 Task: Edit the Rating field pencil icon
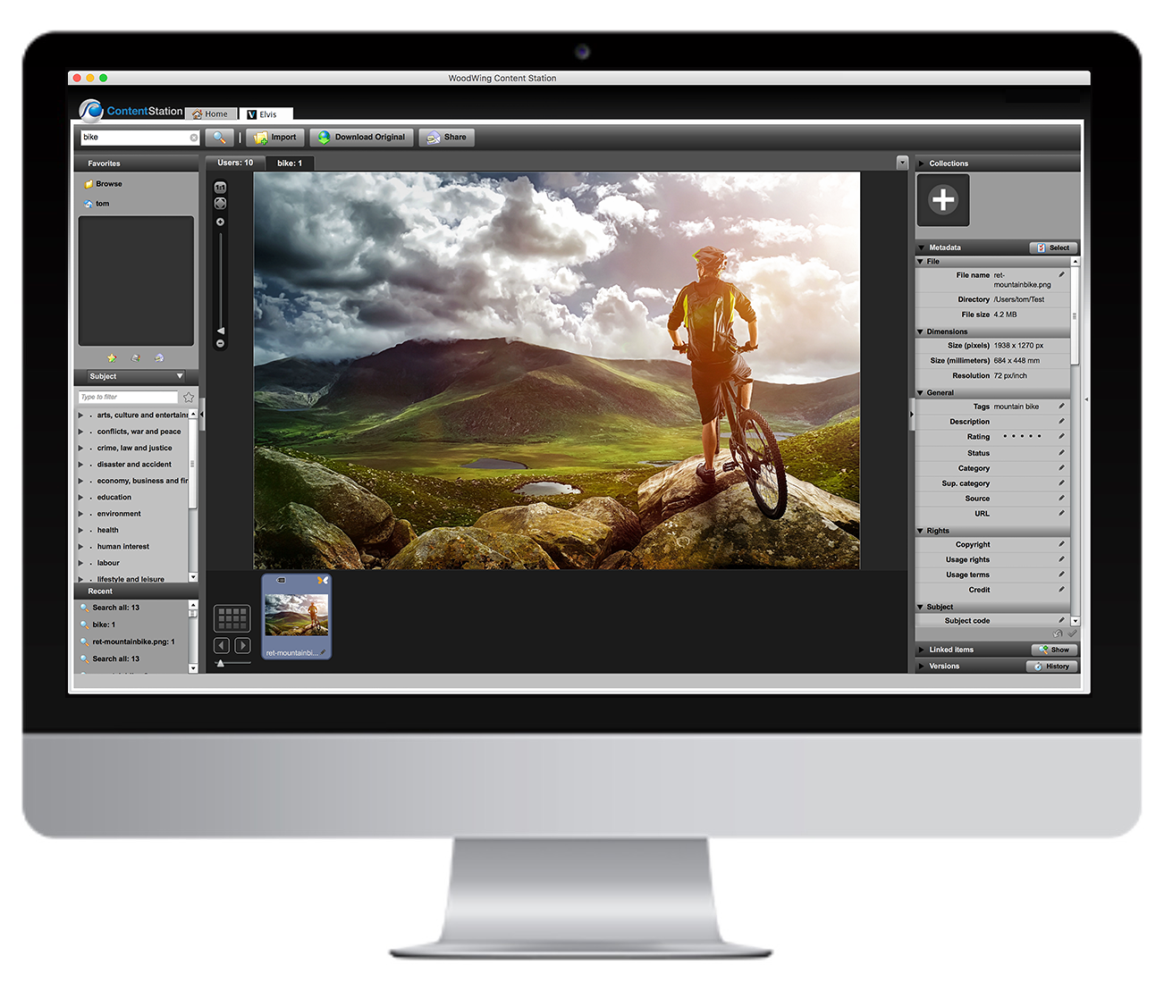point(1061,437)
